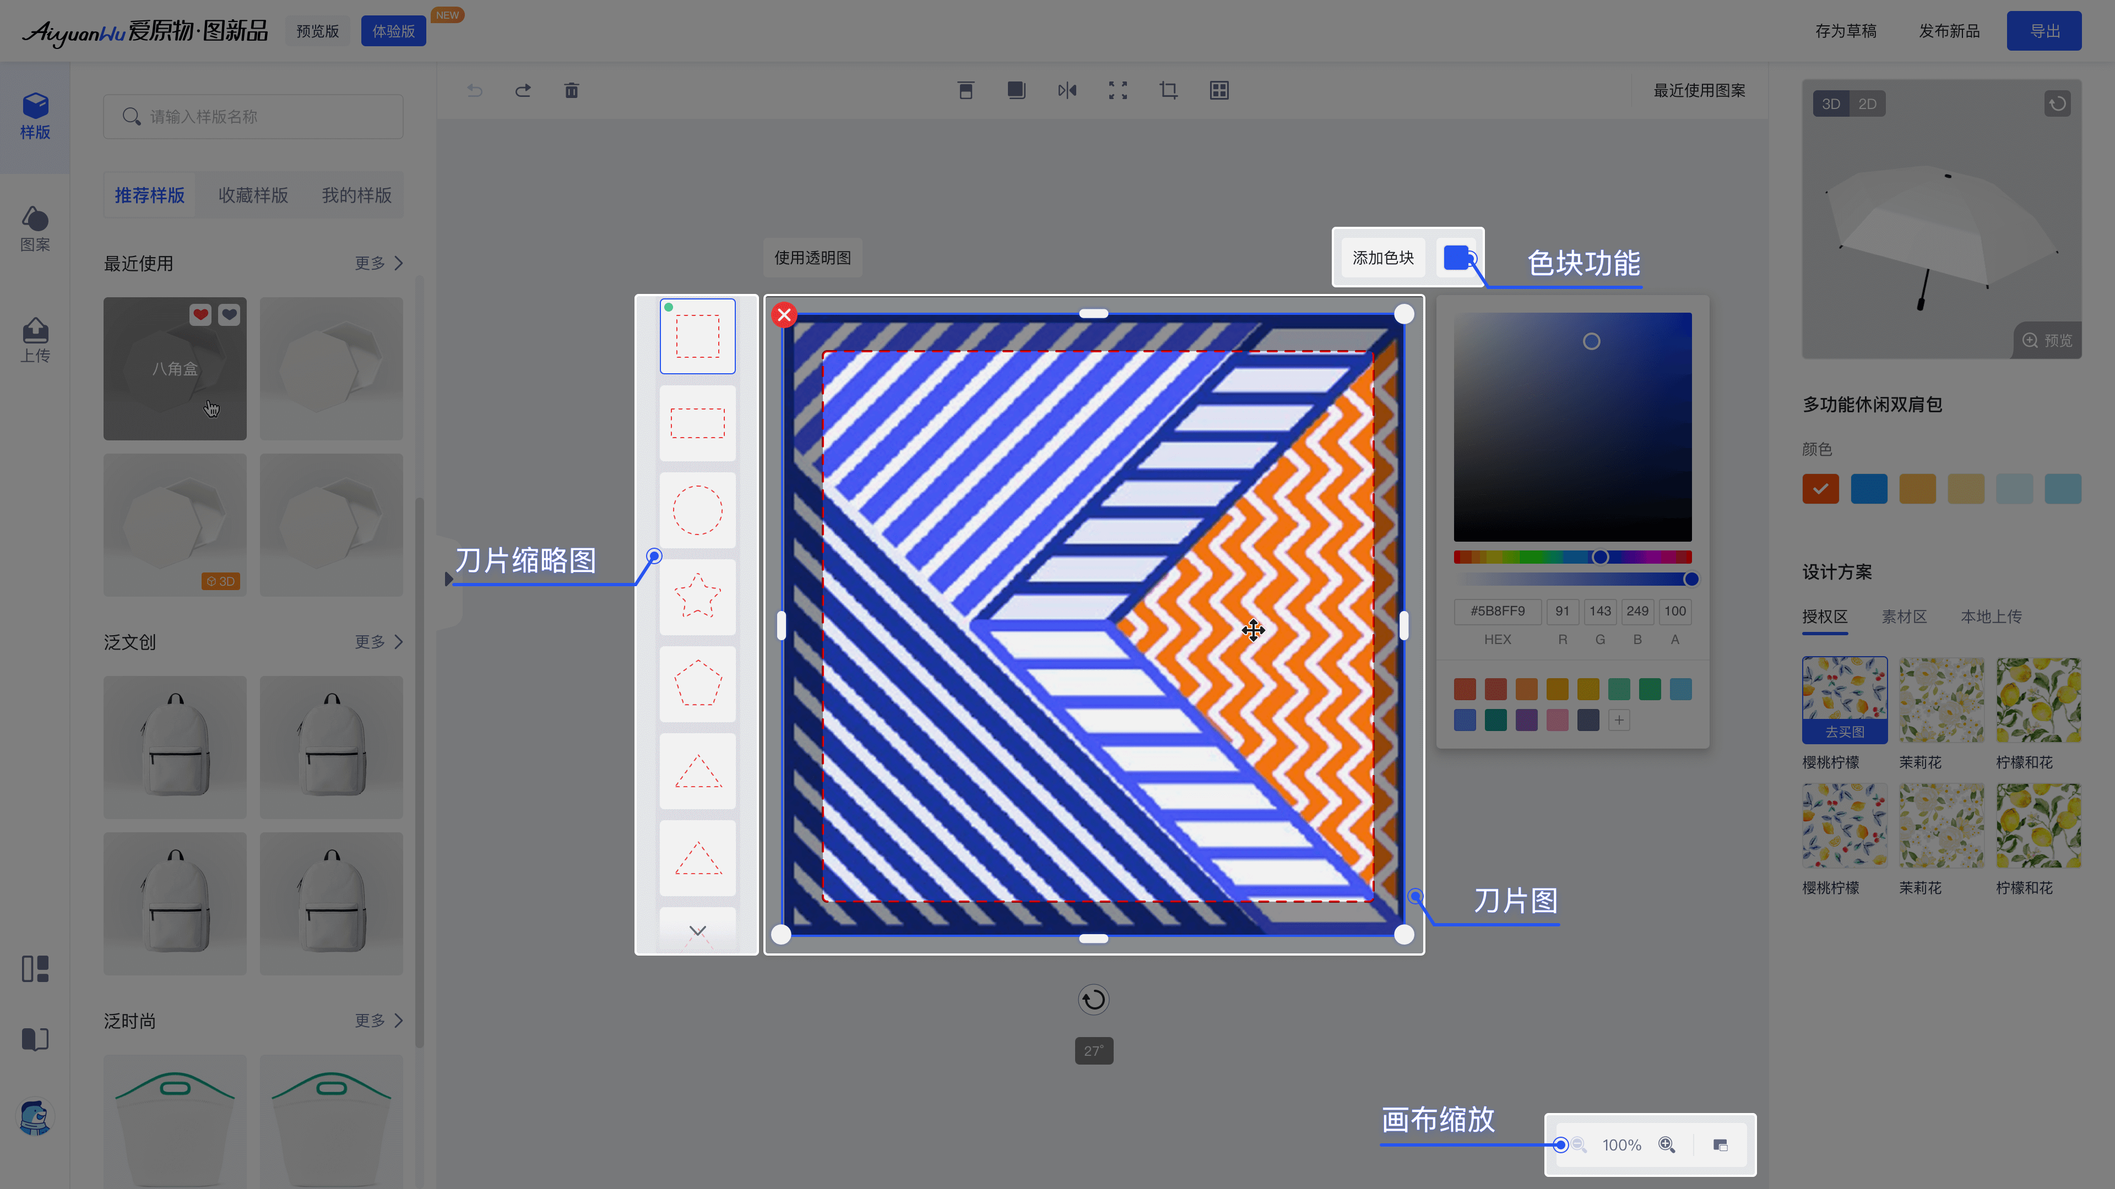Click the undo arrow icon
2115x1189 pixels.
click(x=475, y=90)
